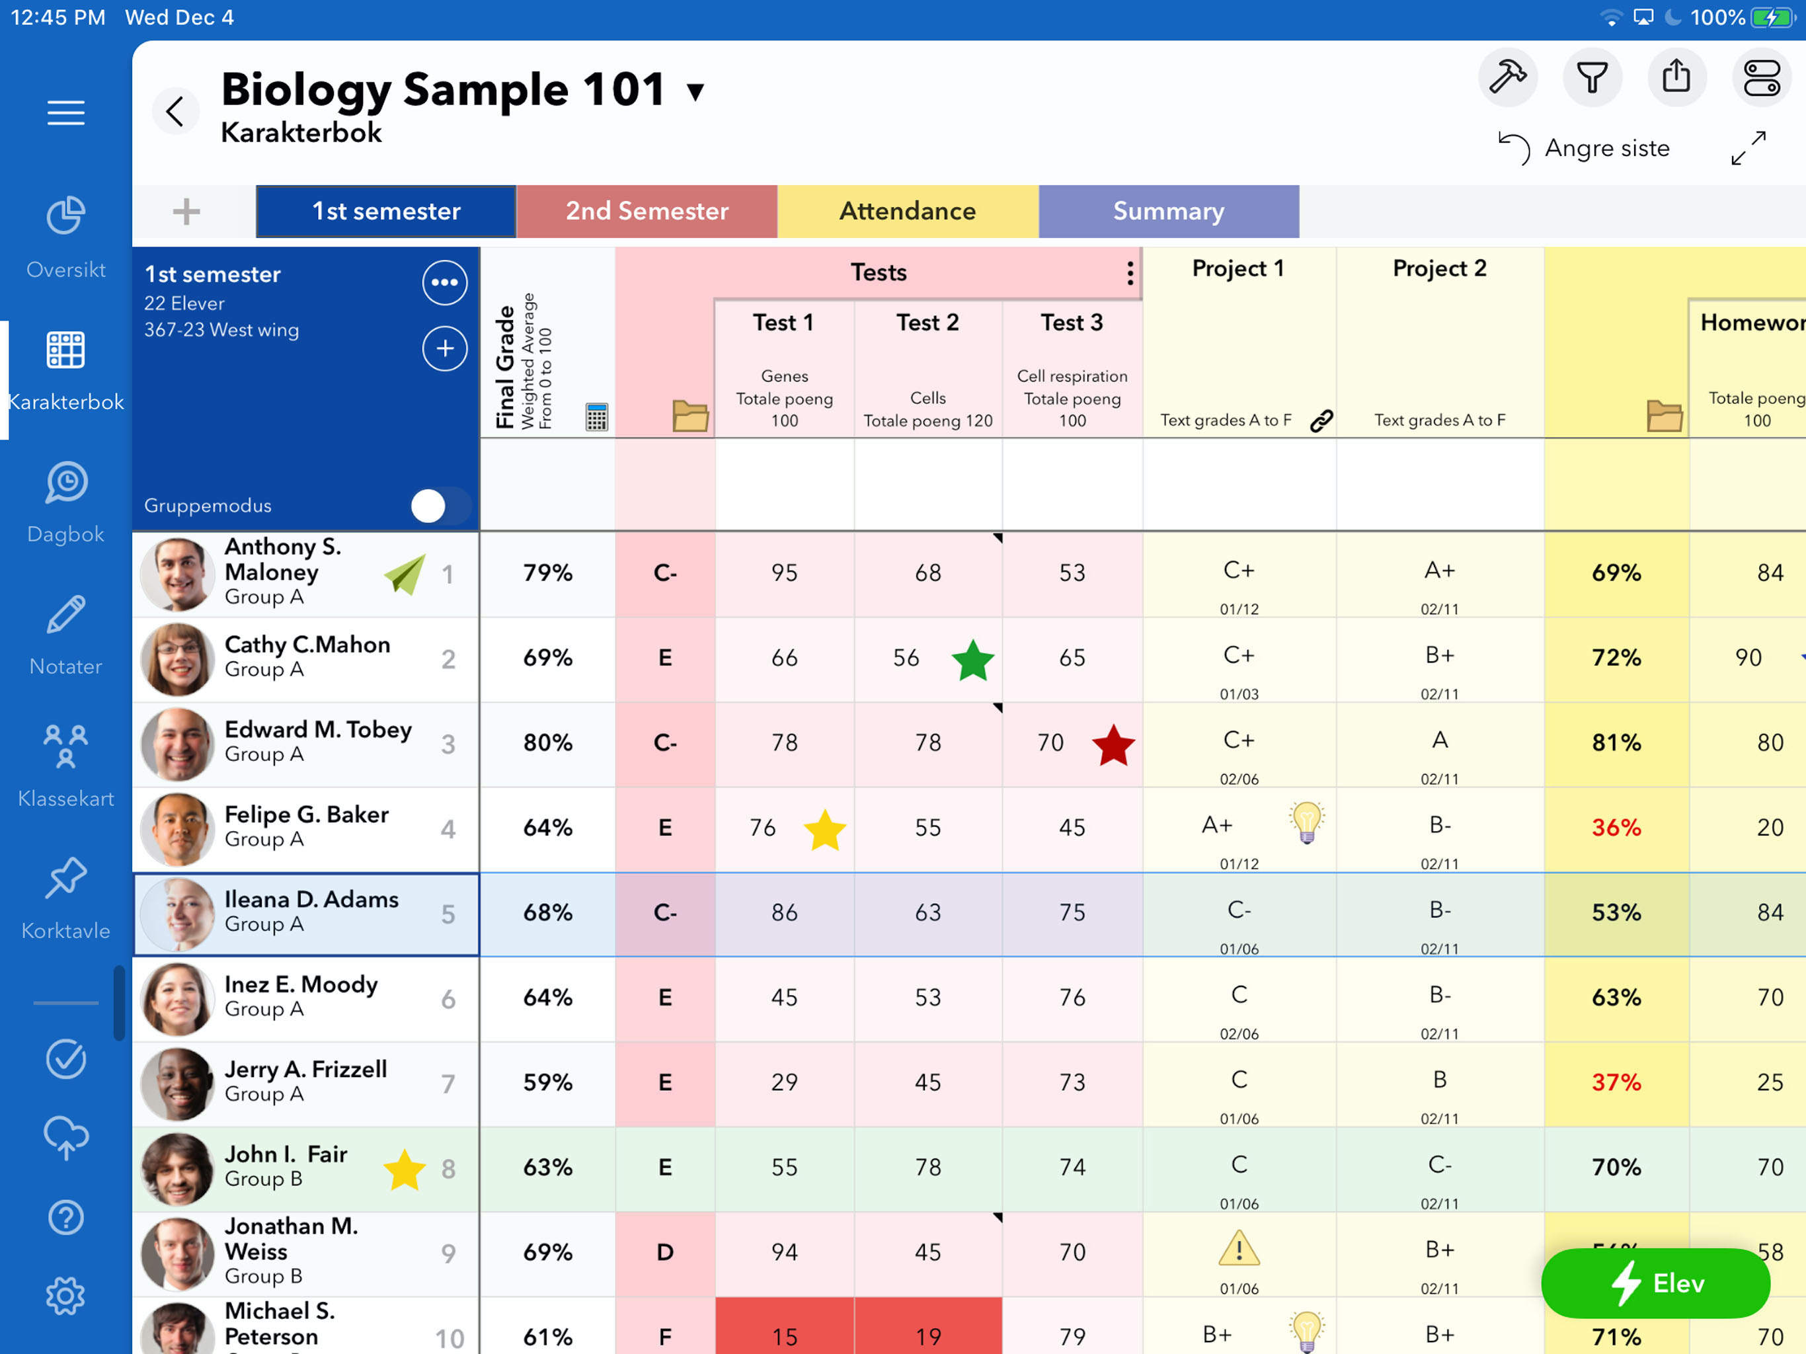
Task: Open the hammer tools icon
Action: pyautogui.click(x=1507, y=77)
